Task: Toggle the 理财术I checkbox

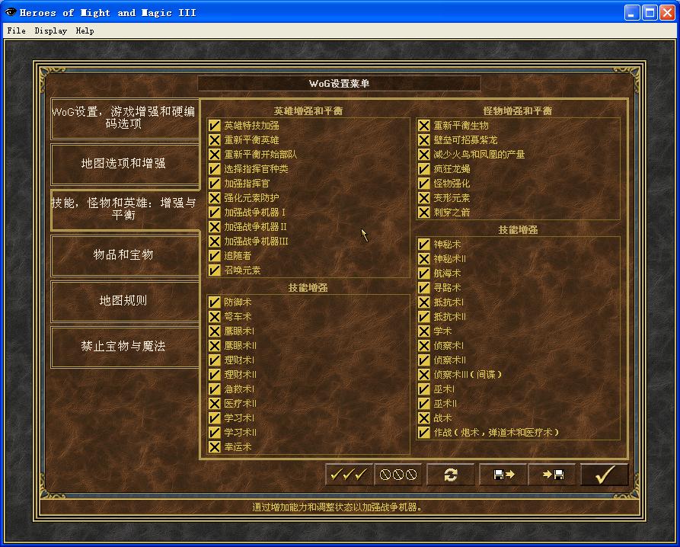Action: (x=214, y=360)
